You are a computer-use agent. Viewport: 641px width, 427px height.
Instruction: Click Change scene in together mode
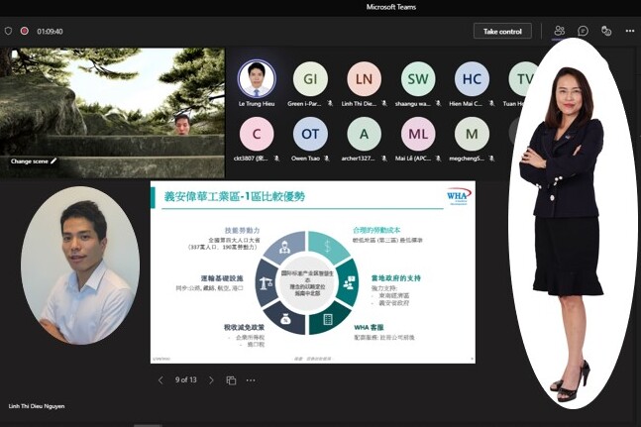(x=34, y=161)
